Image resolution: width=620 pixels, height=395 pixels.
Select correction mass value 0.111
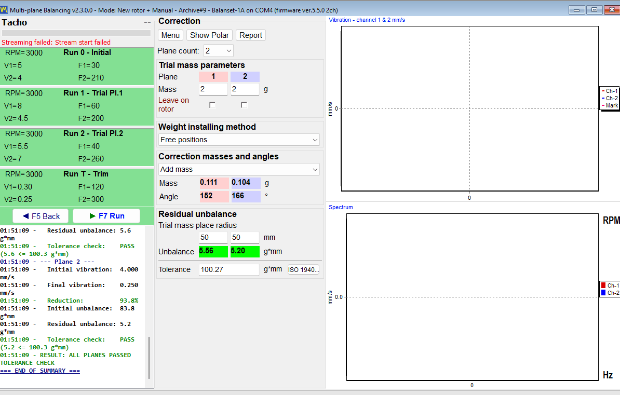coord(214,183)
